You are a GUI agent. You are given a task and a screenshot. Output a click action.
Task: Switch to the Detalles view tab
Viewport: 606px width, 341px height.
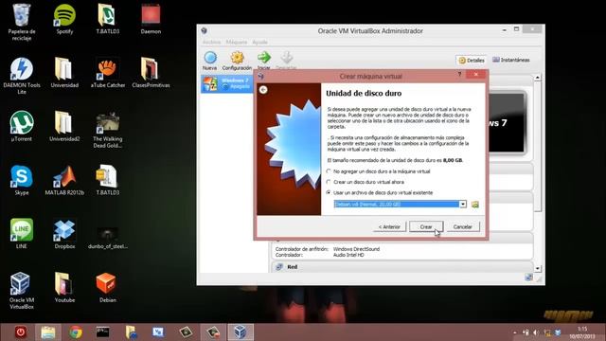472,61
